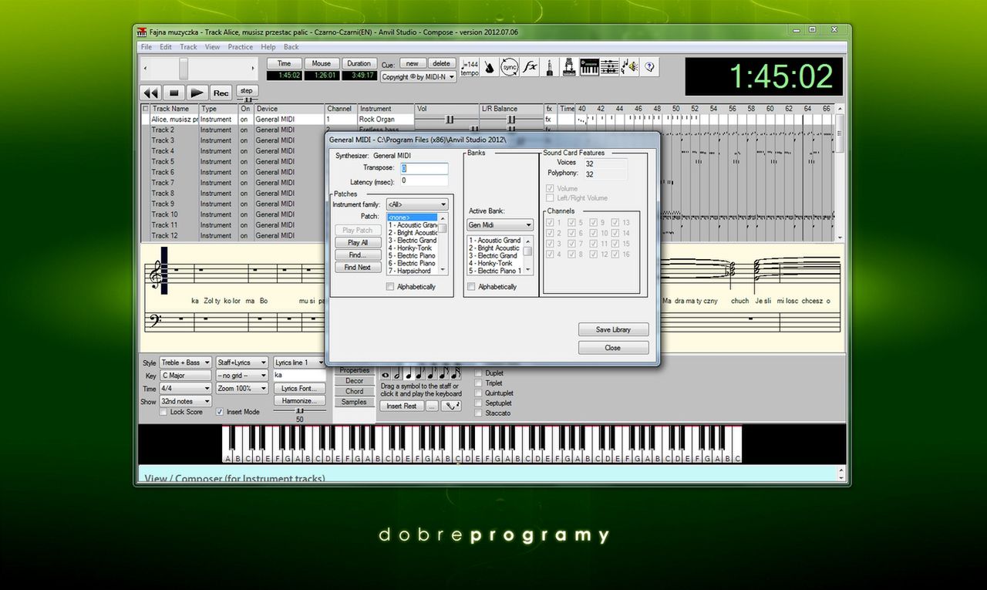This screenshot has width=987, height=590.
Task: Click the Harmonize... button
Action: pos(300,401)
